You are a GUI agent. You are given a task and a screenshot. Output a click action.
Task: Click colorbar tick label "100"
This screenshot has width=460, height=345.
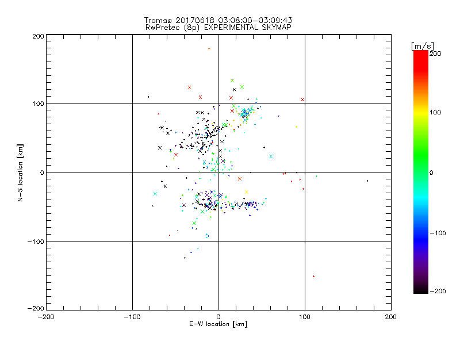(x=435, y=112)
